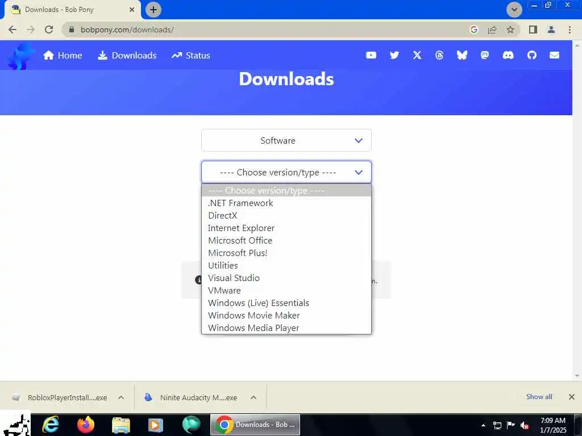Click the page vertical scrollbar

click(577, 211)
